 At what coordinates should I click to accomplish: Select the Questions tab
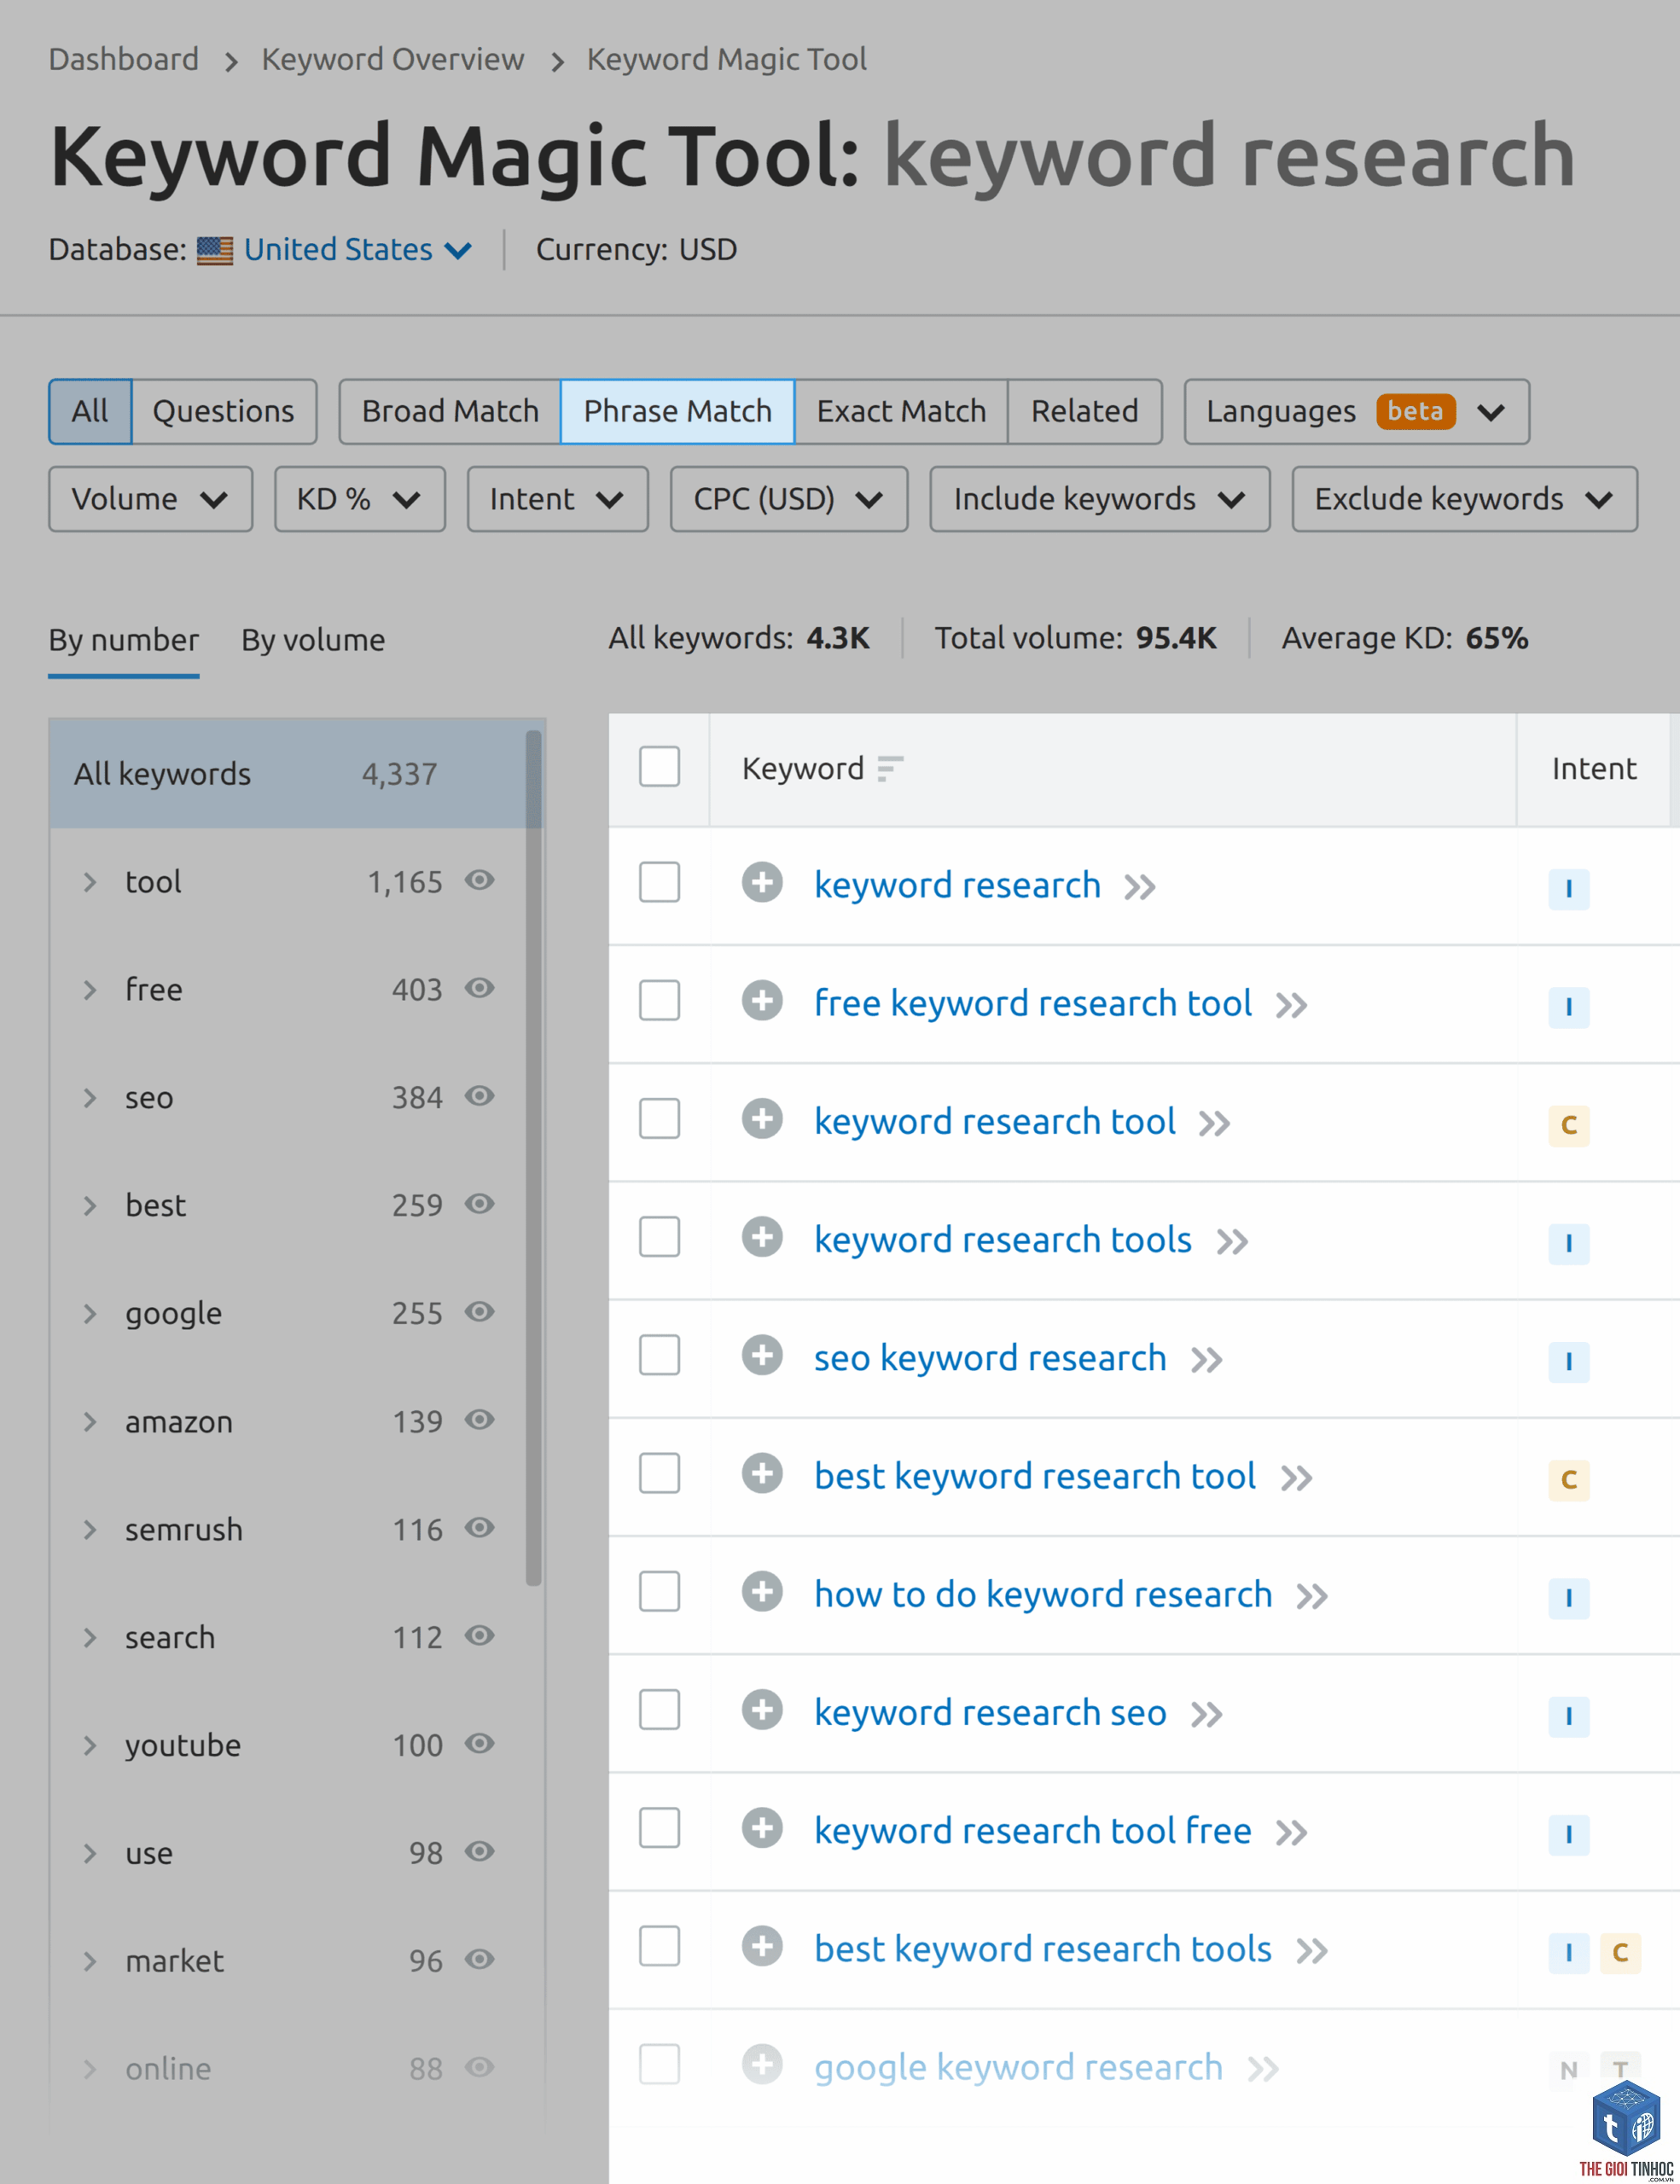[224, 411]
